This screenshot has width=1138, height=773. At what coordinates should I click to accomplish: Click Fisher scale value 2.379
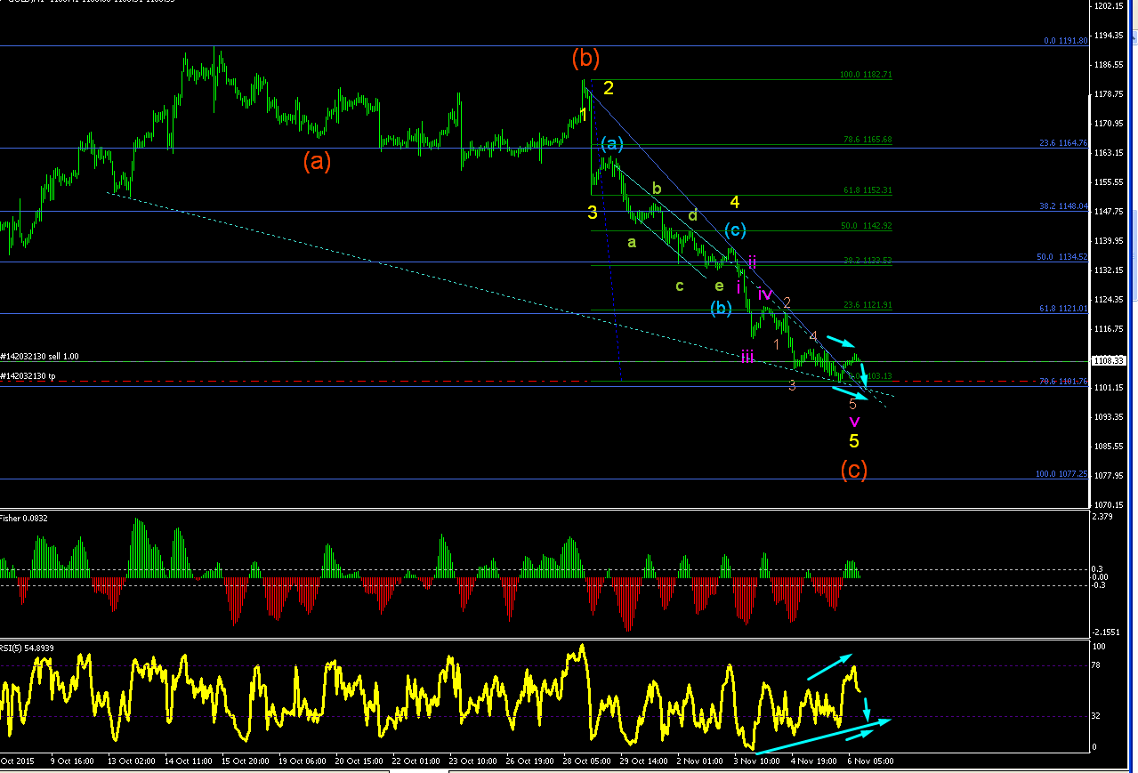click(x=1104, y=517)
